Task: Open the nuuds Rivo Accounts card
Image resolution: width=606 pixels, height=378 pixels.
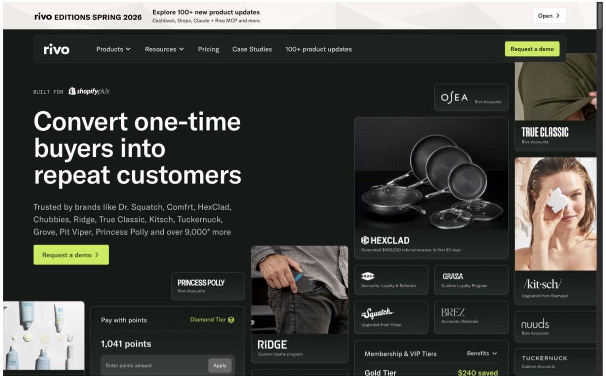Action: [555, 327]
